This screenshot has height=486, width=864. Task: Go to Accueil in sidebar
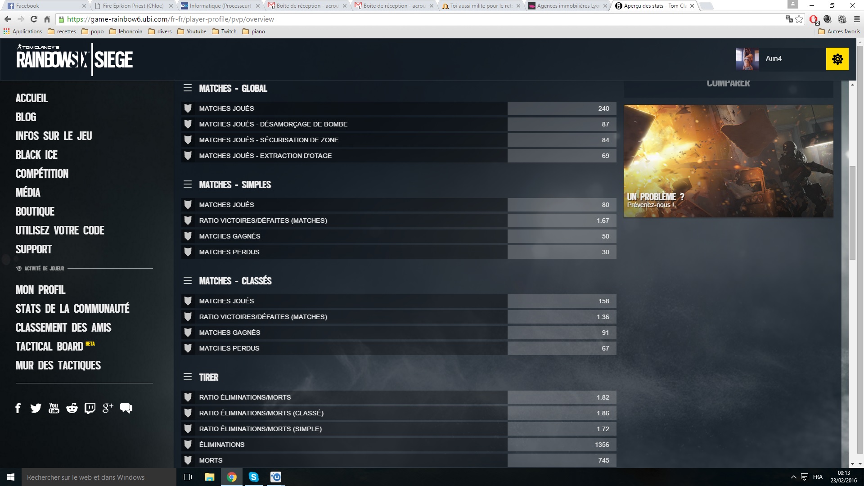[x=31, y=98]
